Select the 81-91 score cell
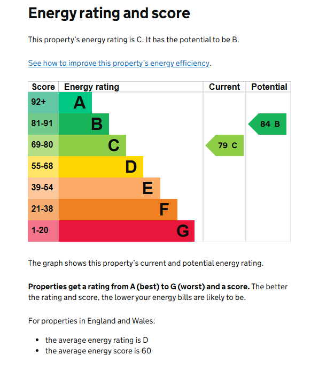 [43, 124]
